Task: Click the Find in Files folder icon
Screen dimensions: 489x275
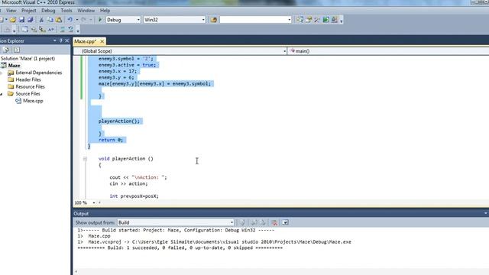Action: (x=214, y=20)
